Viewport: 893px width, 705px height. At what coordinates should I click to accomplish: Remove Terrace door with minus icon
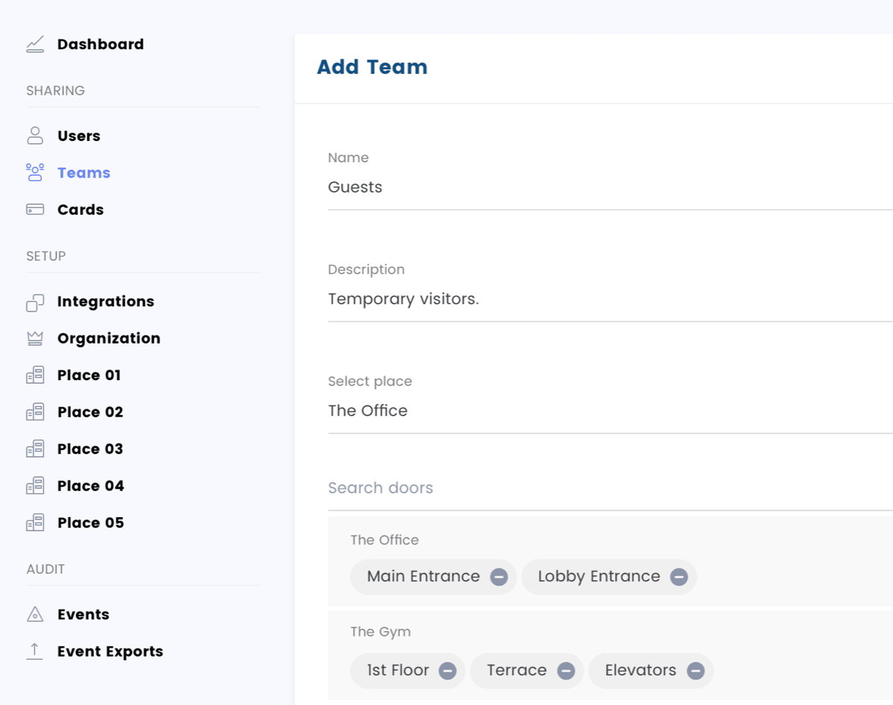pos(566,671)
